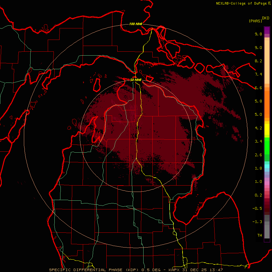Click the 9.8 scale value
This screenshot has height=272, width=272.
[x=258, y=34]
